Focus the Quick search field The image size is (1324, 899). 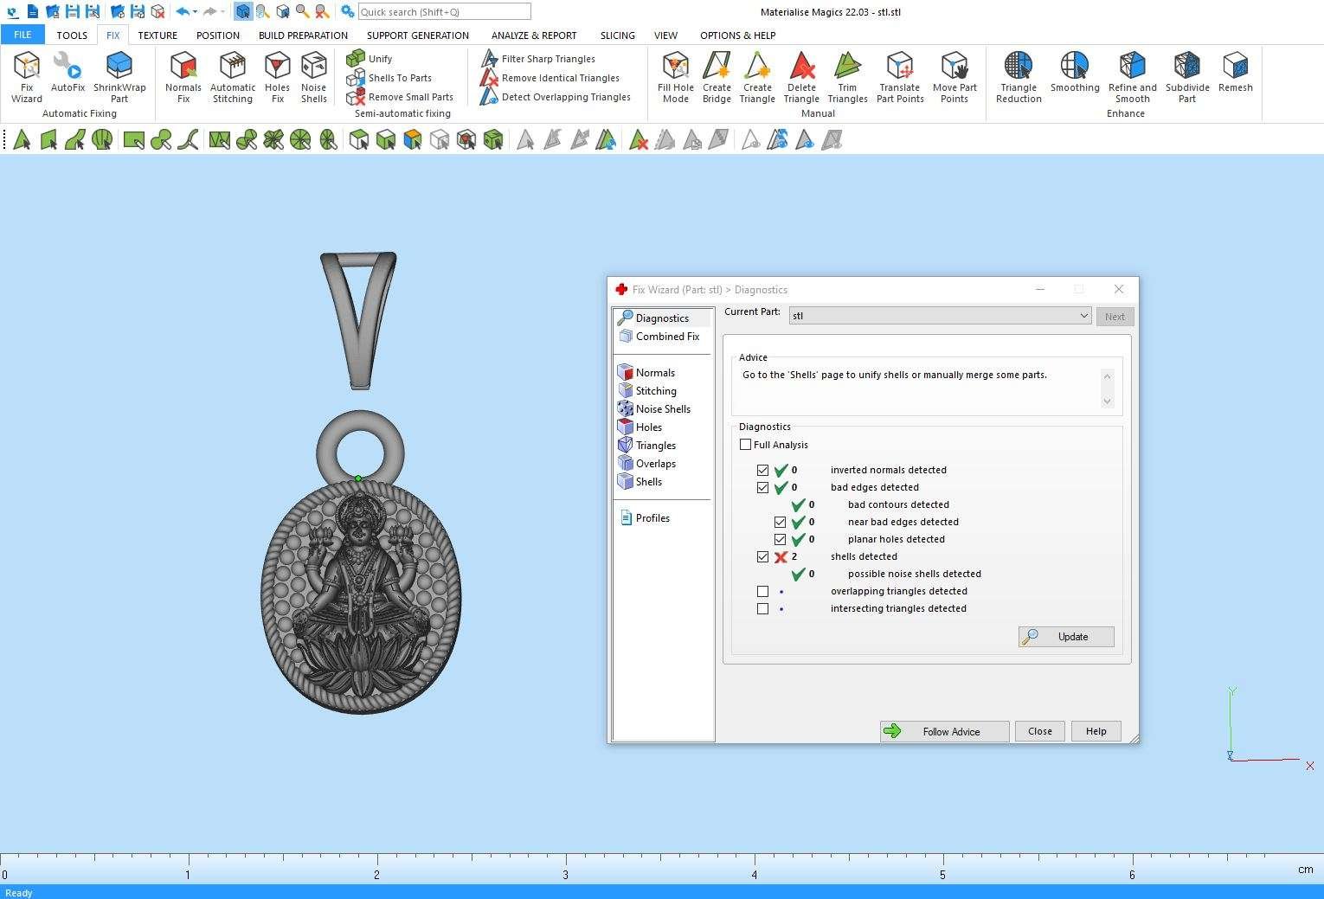tap(444, 12)
